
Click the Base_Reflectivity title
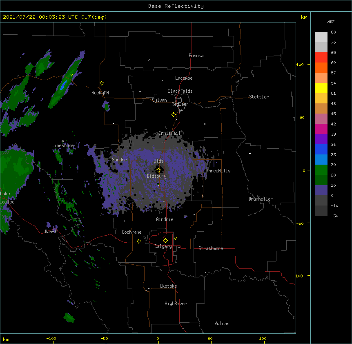coord(176,6)
